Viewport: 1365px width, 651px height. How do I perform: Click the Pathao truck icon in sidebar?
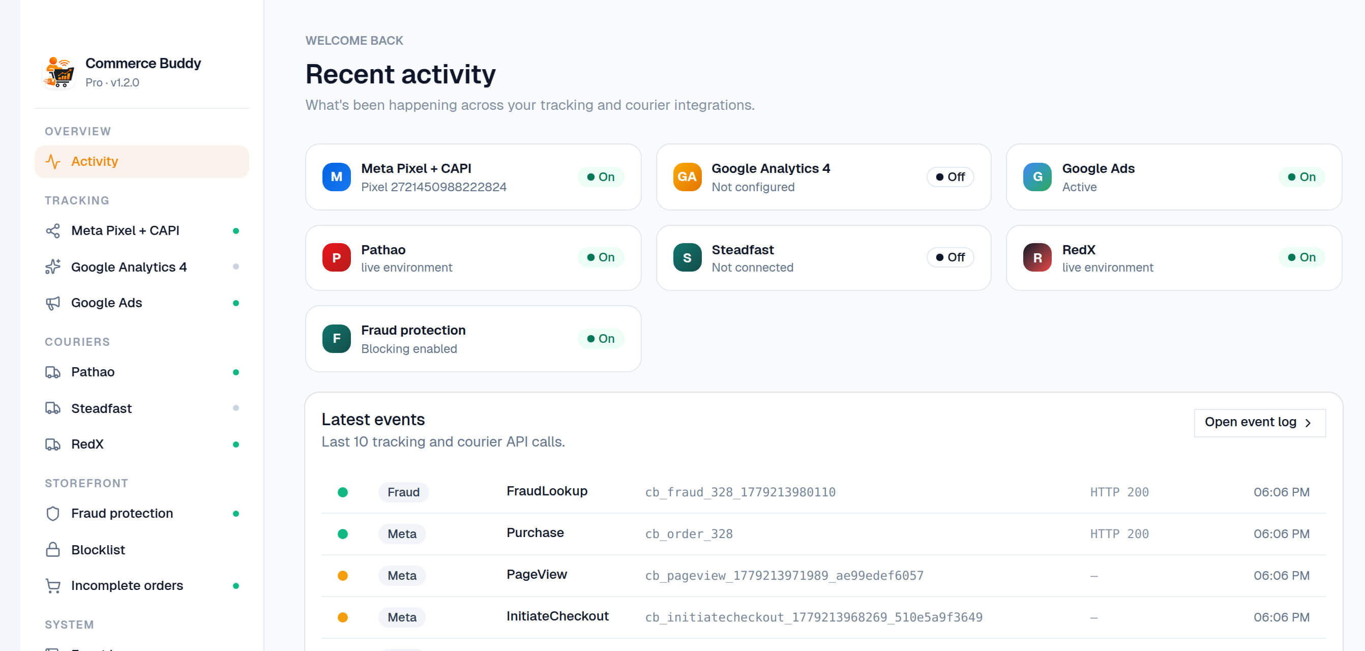pyautogui.click(x=53, y=372)
